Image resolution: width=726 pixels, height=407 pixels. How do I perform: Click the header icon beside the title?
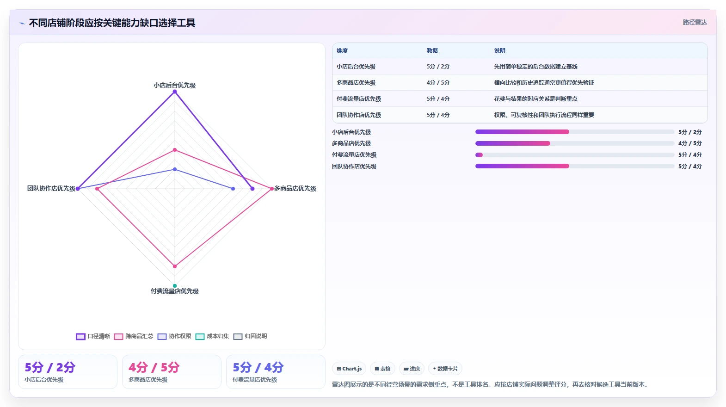22,23
